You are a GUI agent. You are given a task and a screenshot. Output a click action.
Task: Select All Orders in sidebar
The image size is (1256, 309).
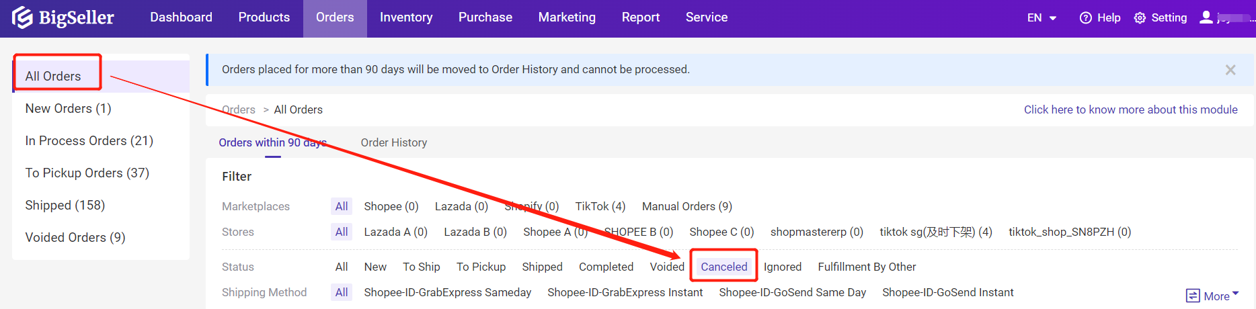pos(101,76)
